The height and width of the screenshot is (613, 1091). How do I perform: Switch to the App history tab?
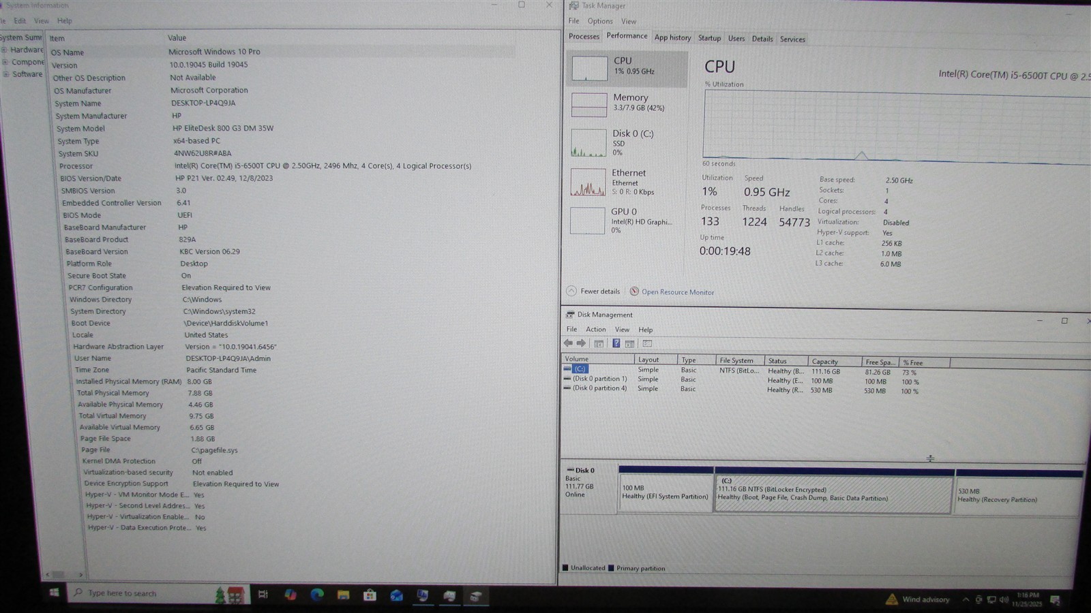pos(673,37)
